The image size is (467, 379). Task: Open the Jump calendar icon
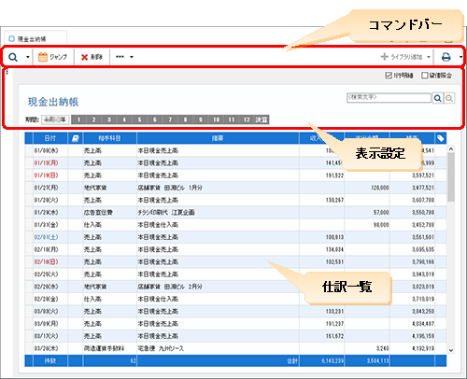point(43,57)
